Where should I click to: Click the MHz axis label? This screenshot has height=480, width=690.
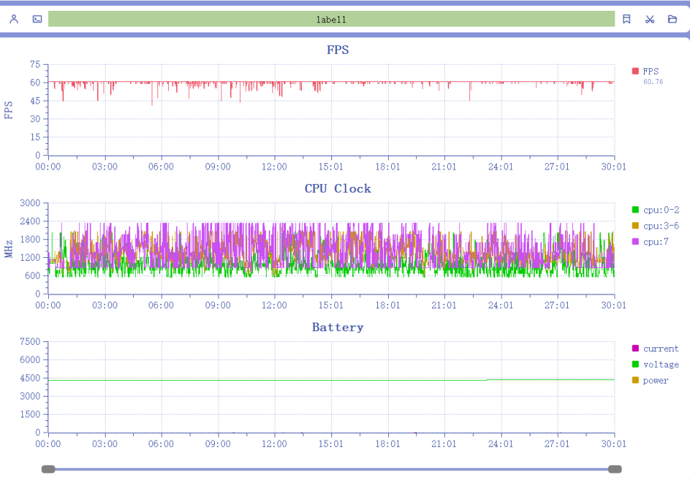(x=9, y=249)
